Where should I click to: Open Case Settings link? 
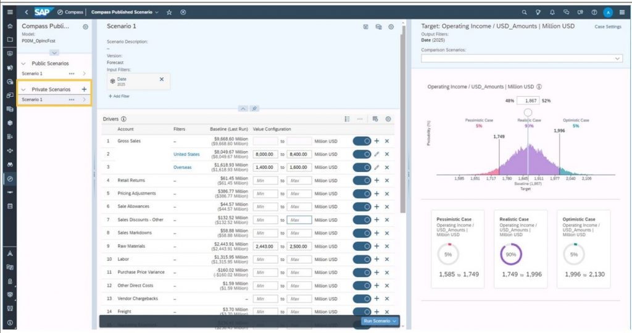(x=607, y=27)
